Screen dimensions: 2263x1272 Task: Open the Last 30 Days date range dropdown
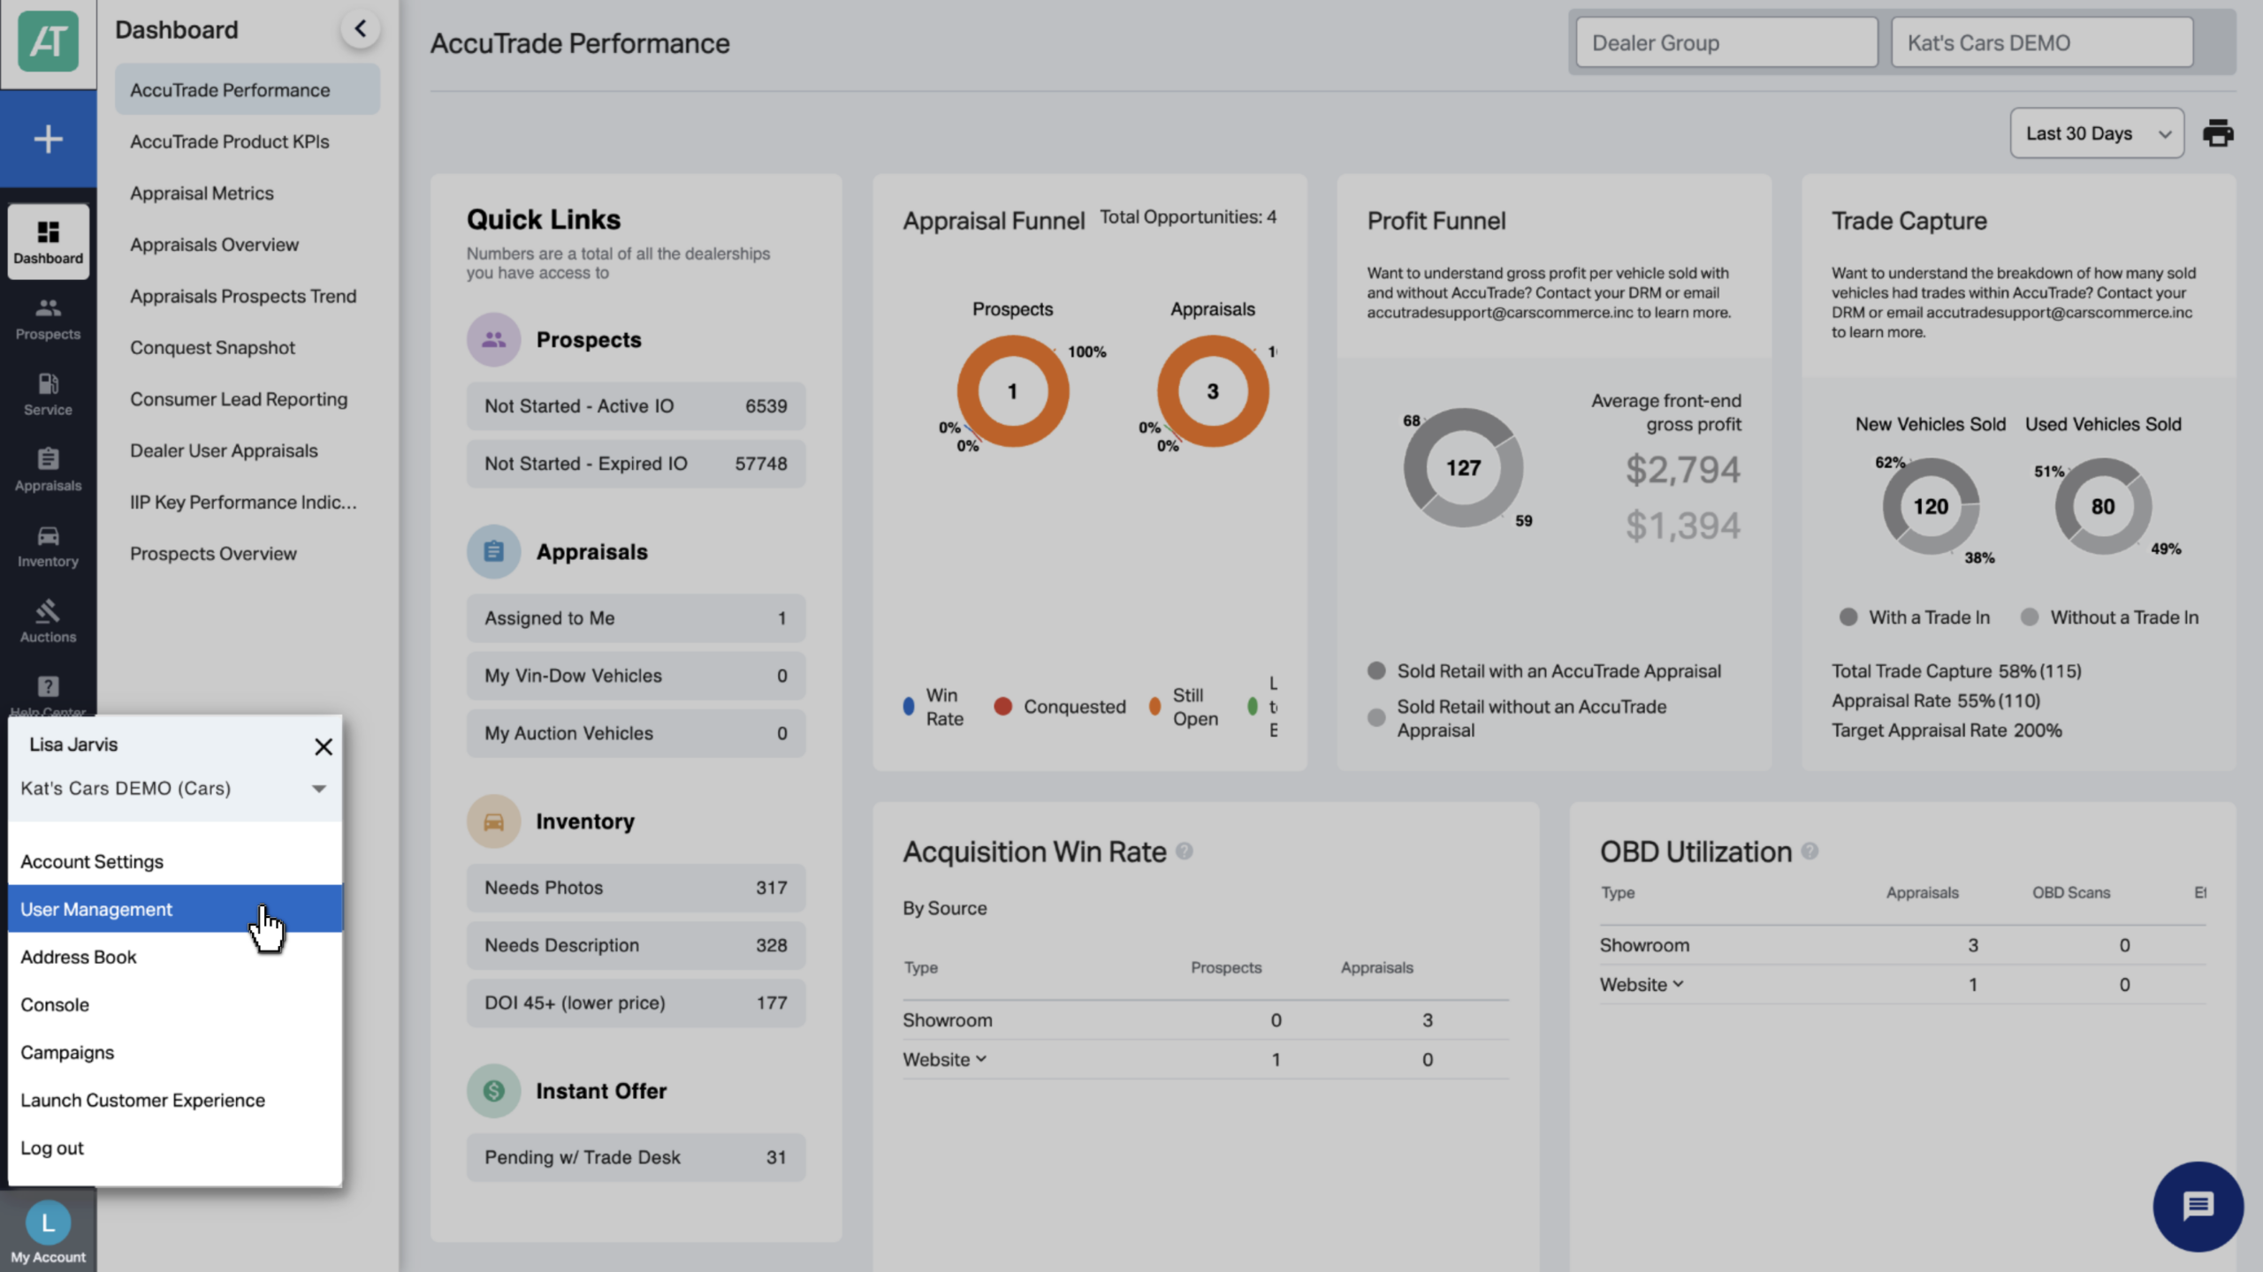pyautogui.click(x=2097, y=133)
